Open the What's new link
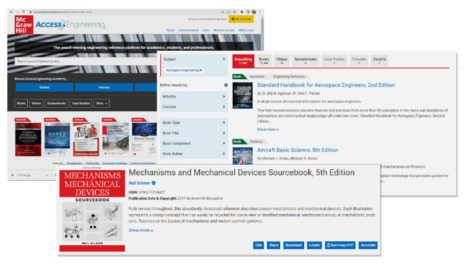This screenshot has height=280, width=467. pos(246,31)
